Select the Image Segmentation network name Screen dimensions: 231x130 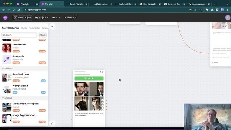click(x=24, y=115)
